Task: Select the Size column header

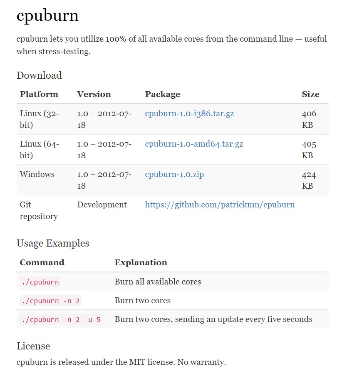Action: pos(310,94)
